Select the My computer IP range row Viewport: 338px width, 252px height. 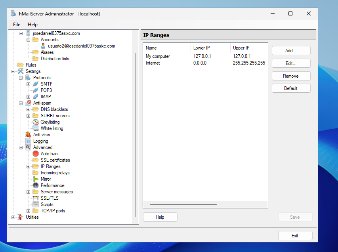[x=205, y=56]
